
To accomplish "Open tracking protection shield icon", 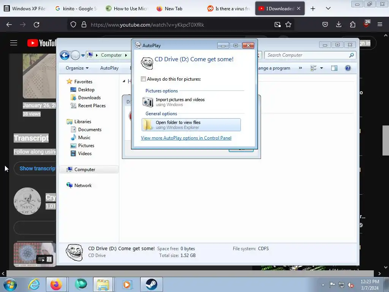I will coord(73,25).
